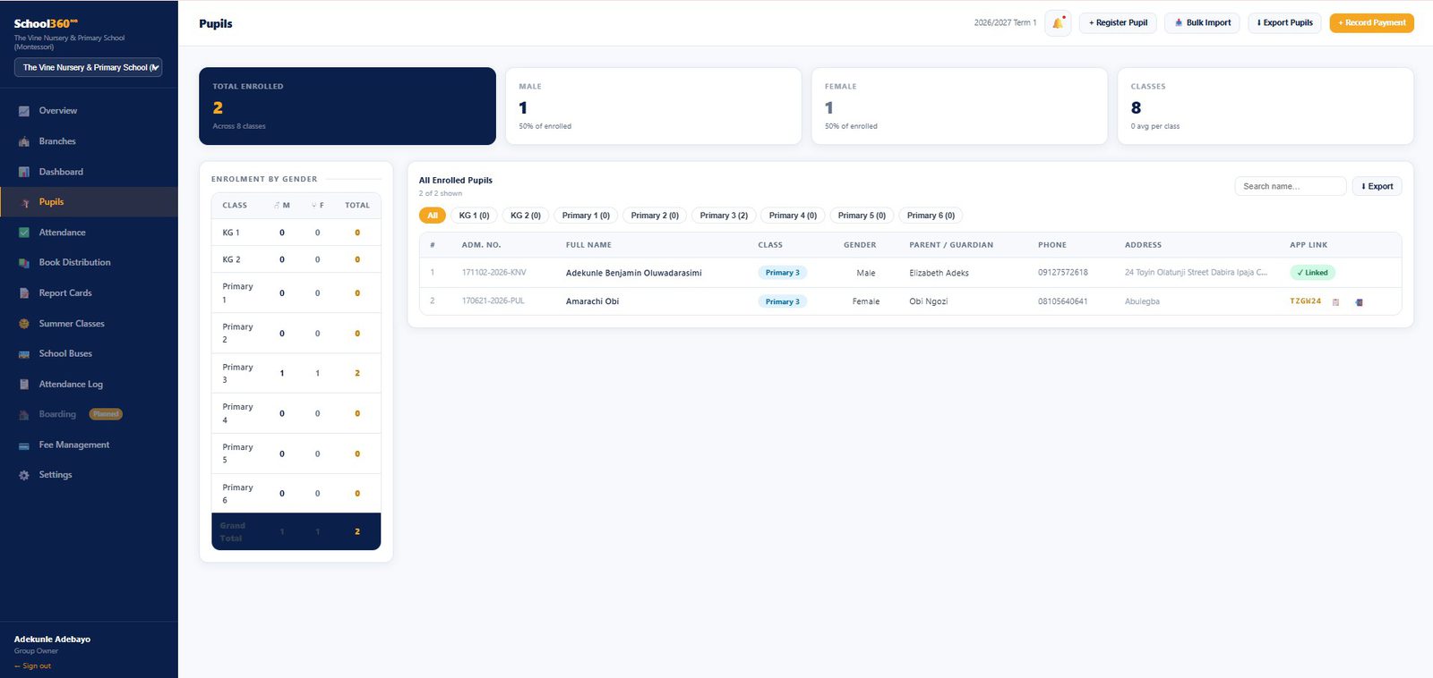Go to Dashboard in sidebar

[61, 172]
